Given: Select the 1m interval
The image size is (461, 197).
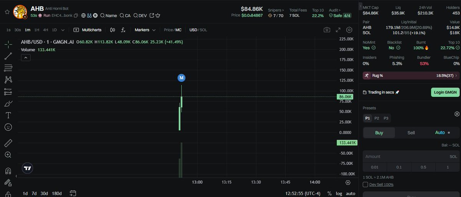Looking at the screenshot, I should 28,30.
